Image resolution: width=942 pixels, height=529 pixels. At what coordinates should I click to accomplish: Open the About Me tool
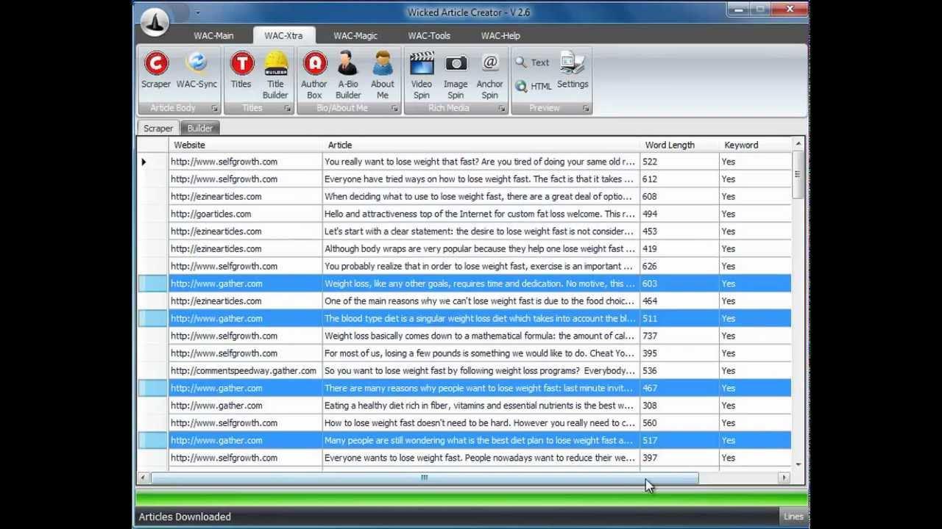pyautogui.click(x=383, y=75)
